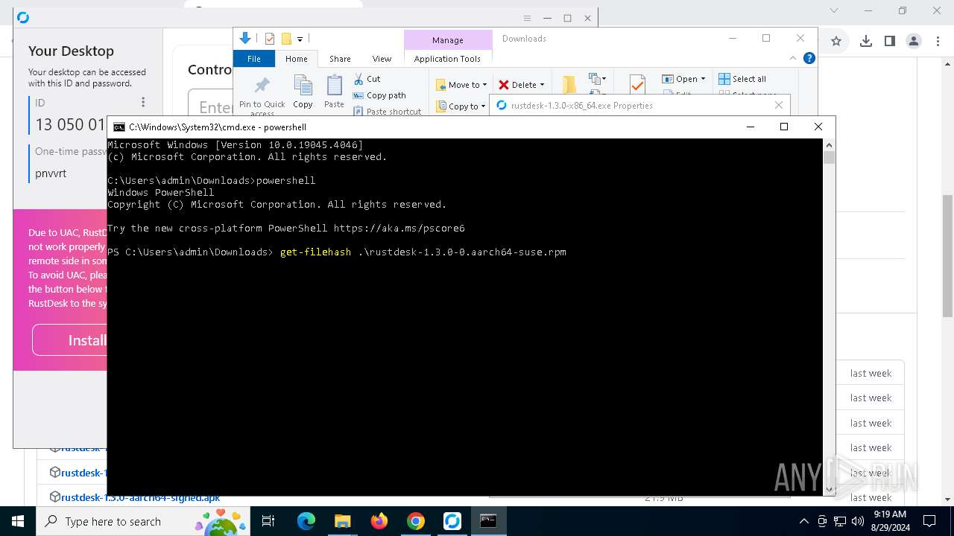Open the File menu in Explorer

(254, 59)
